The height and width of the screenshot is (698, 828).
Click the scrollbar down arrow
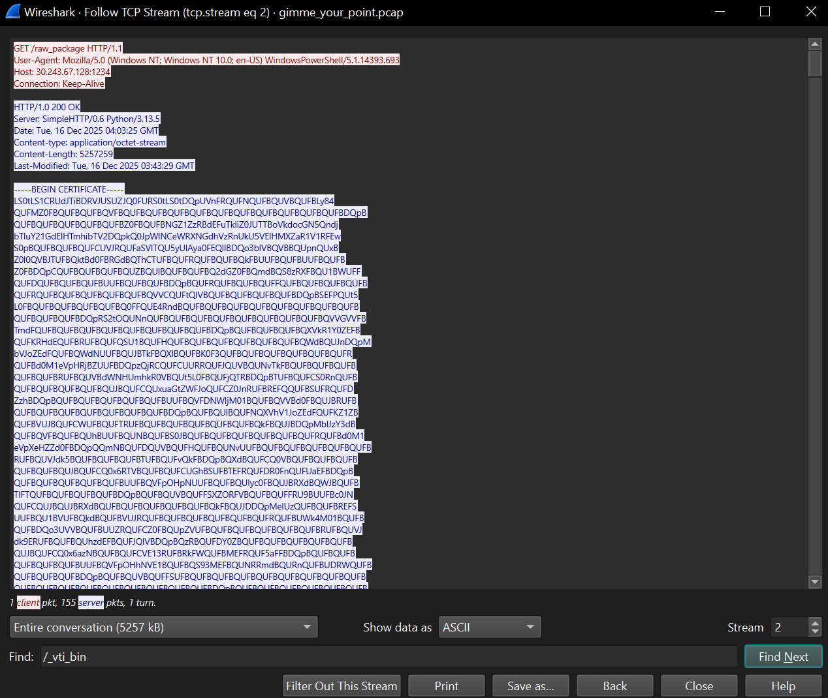(x=814, y=582)
